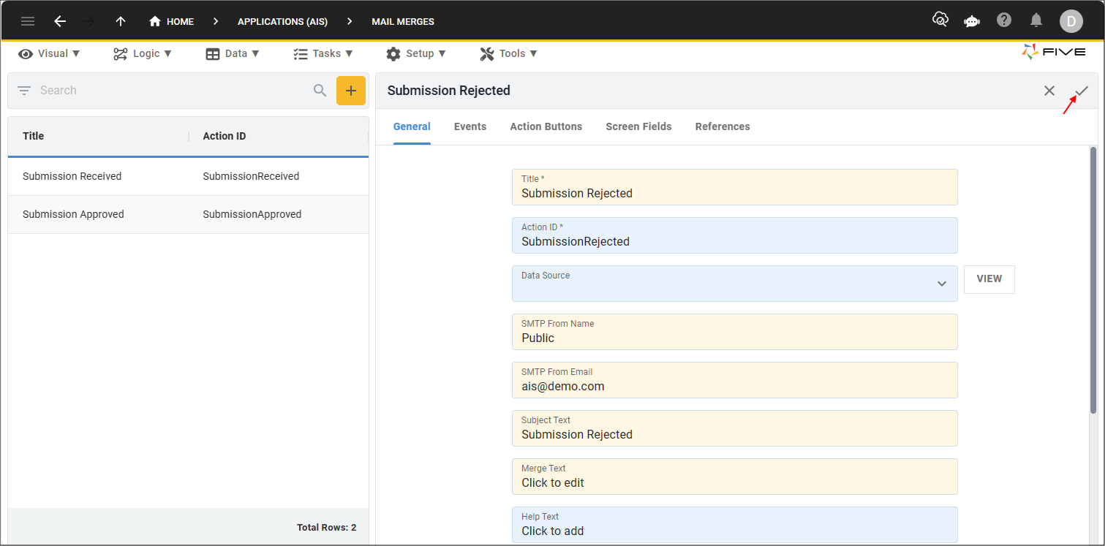Click the SMTP From Email field
The image size is (1105, 546).
tap(734, 380)
